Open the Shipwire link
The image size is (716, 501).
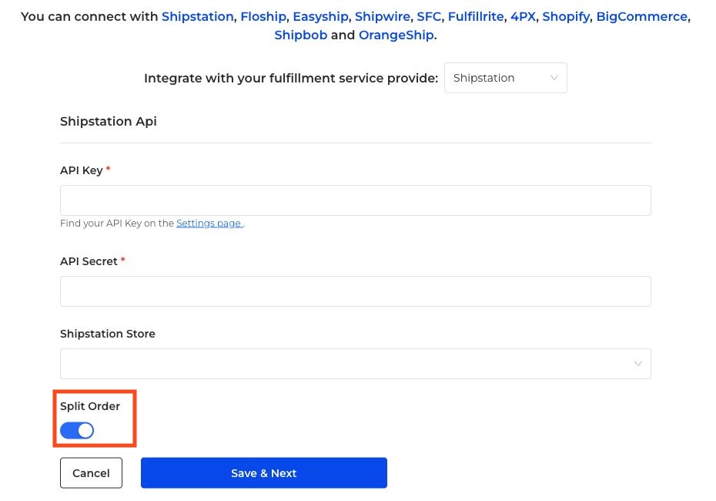tap(383, 17)
